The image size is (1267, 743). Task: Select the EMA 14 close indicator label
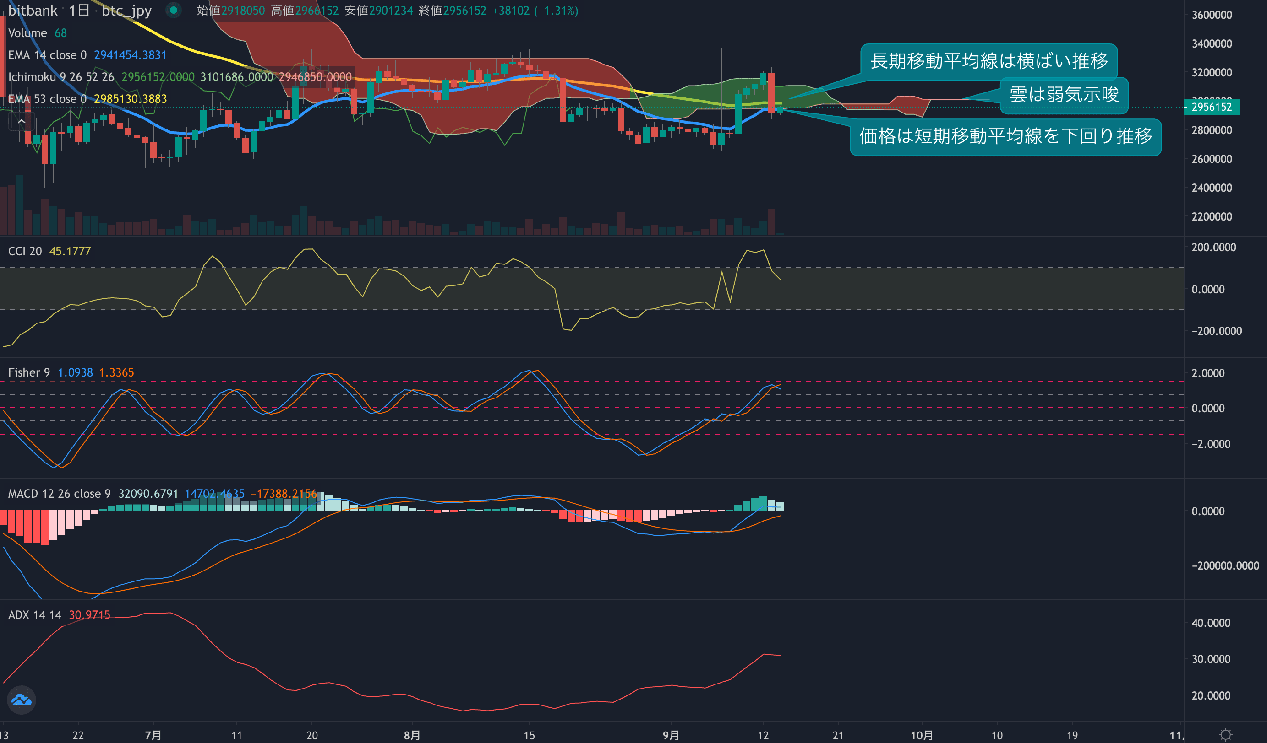click(x=47, y=55)
